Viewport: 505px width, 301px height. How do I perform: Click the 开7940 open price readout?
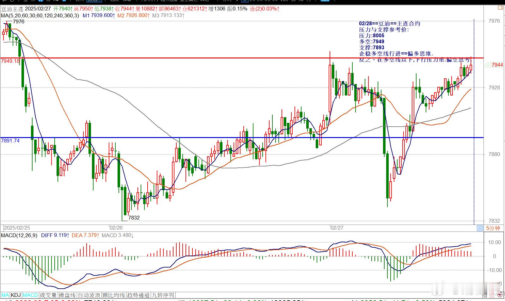63,9
